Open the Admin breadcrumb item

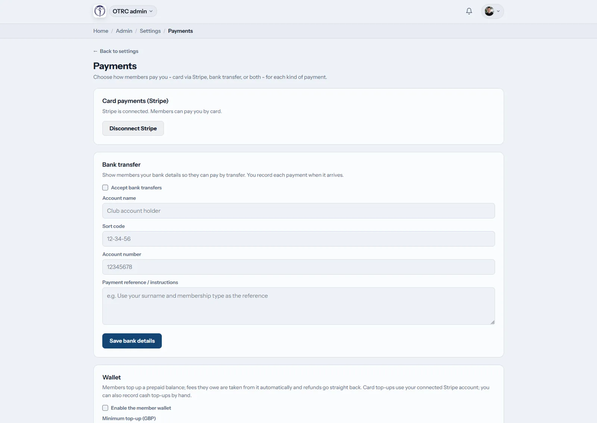124,31
